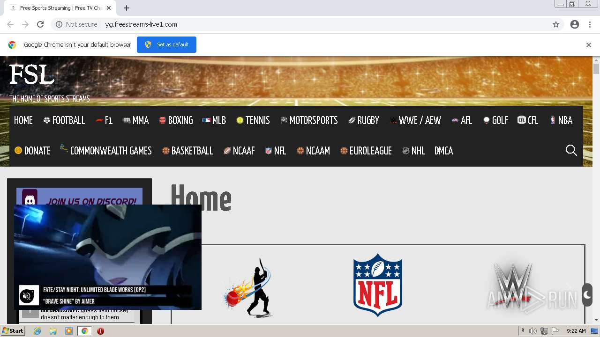Select the TENNIS menu entry
600x337 pixels.
coord(253,120)
